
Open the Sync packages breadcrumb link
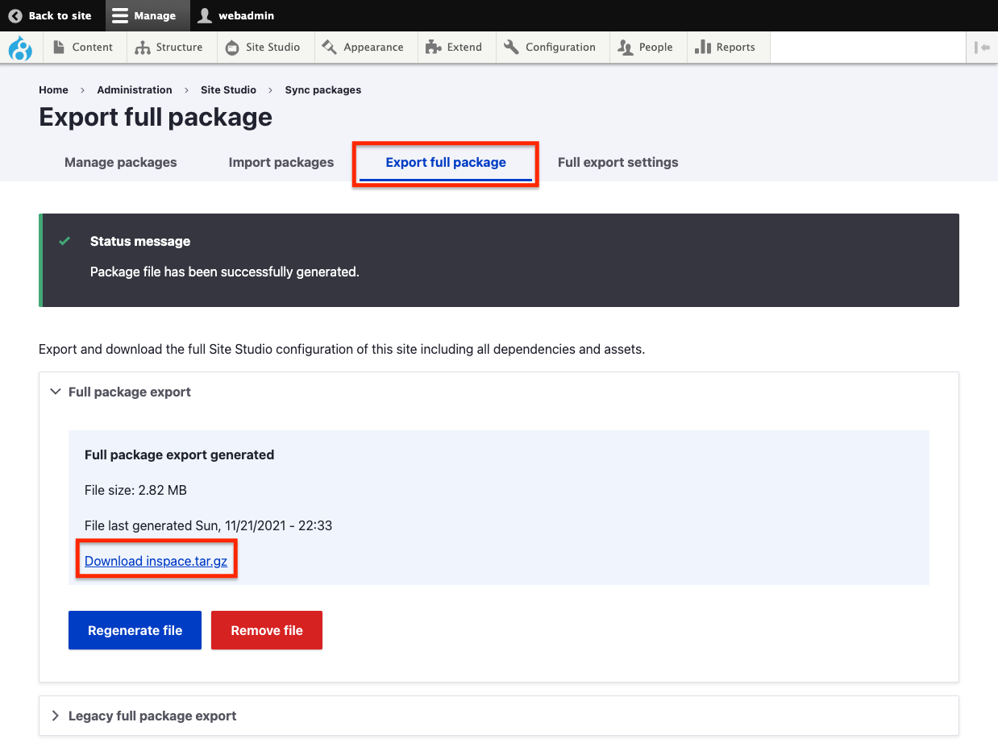click(x=323, y=90)
